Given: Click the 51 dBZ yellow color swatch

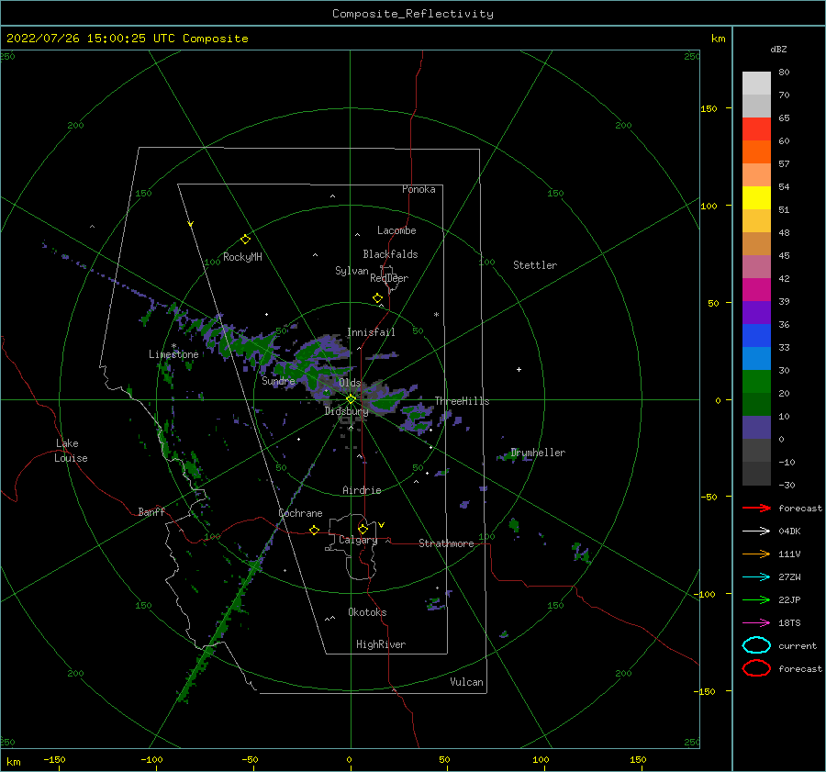Looking at the screenshot, I should click(756, 197).
